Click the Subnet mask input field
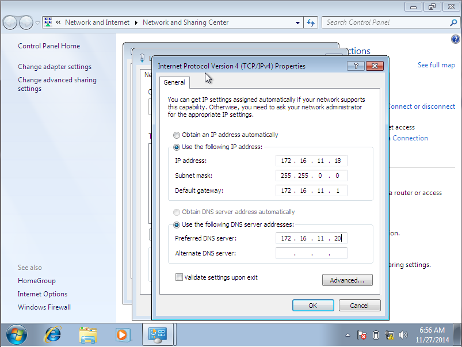 tap(311, 176)
